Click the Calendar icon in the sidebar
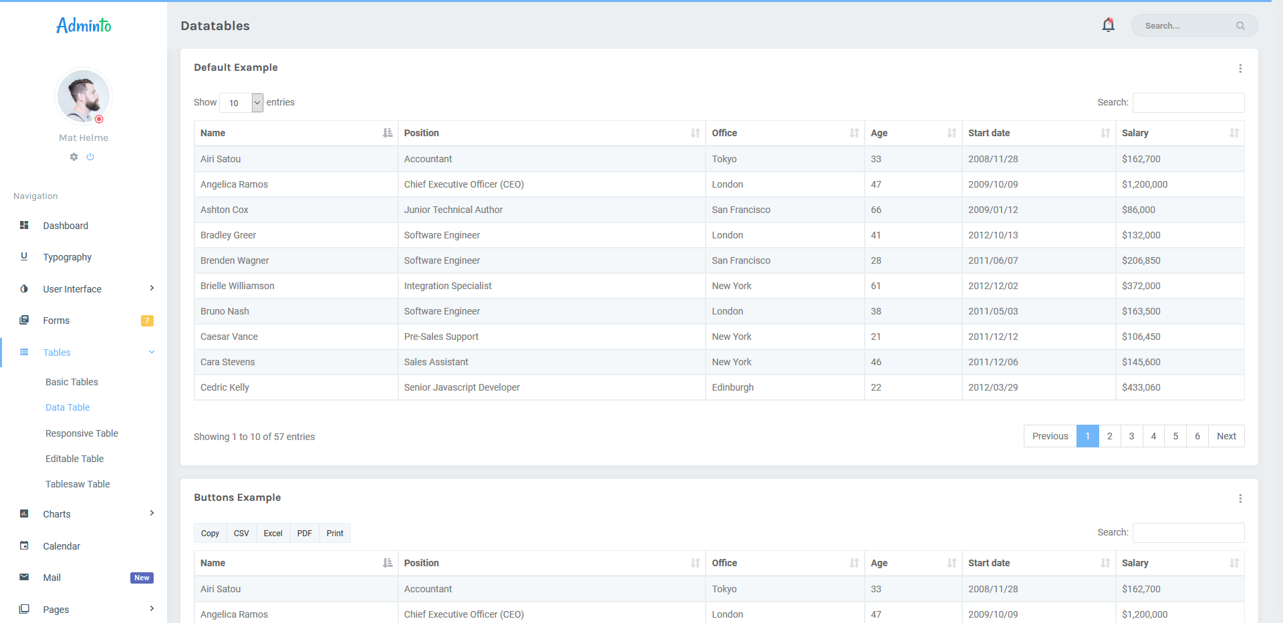Viewport: 1283px width, 623px height. point(24,546)
